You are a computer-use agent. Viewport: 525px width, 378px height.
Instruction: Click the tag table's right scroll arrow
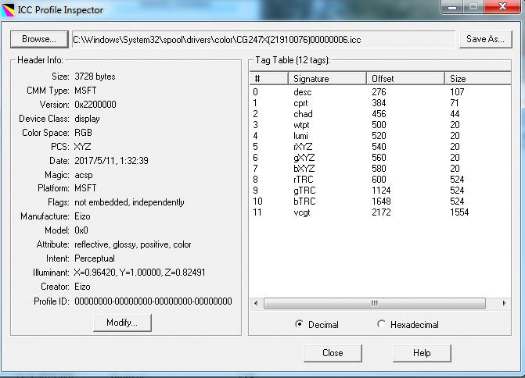(x=504, y=304)
